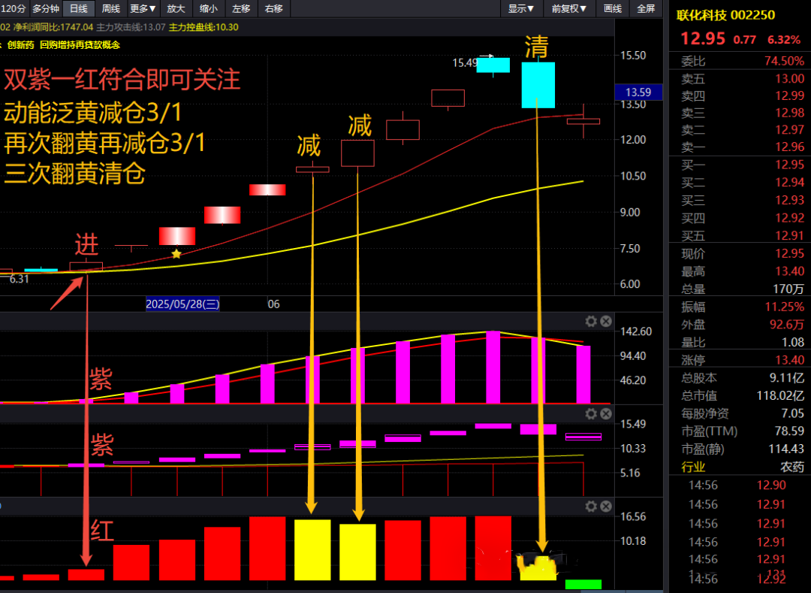Open the 前复权 adjustment dropdown

point(568,9)
